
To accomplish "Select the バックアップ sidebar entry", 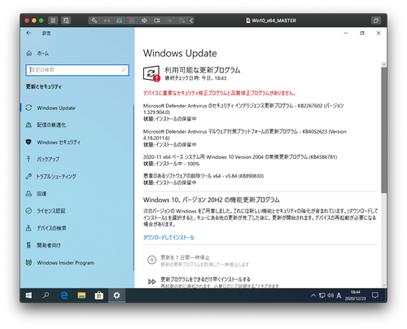I will click(42, 159).
